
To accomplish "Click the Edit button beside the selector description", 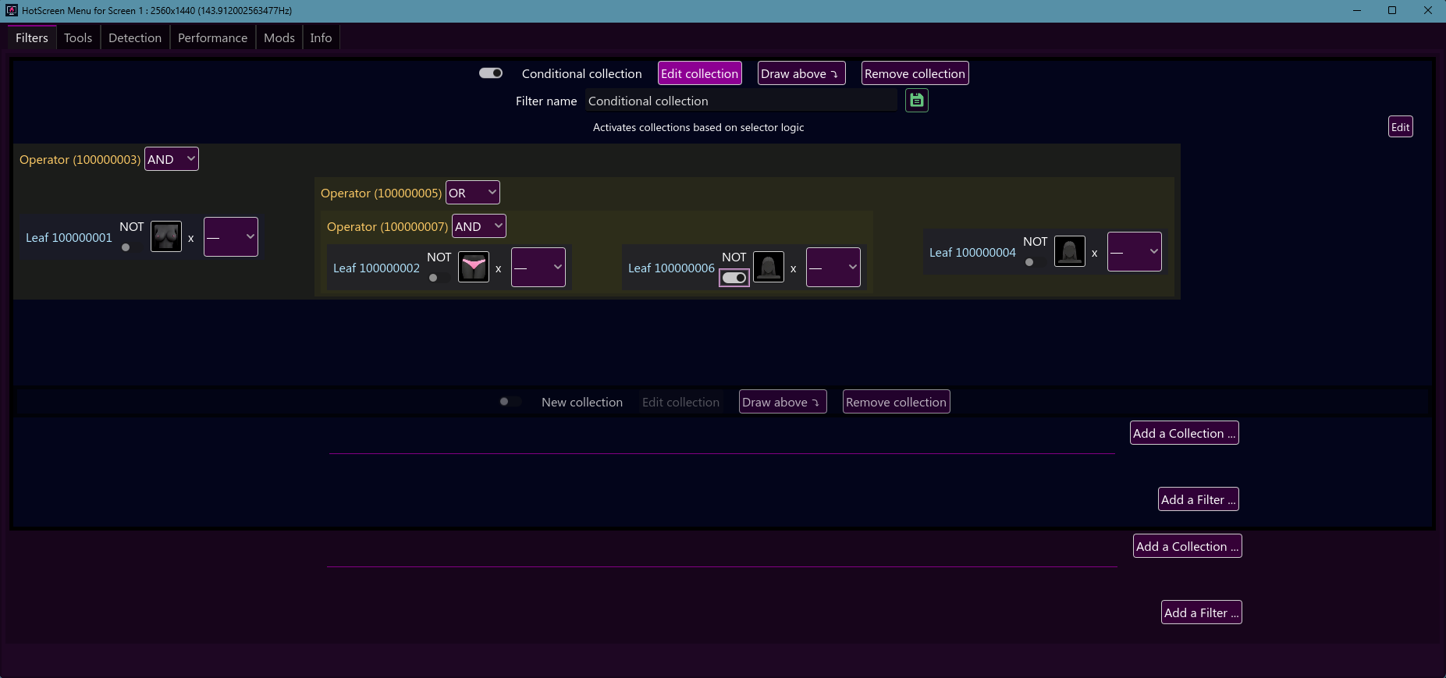I will 1401,127.
